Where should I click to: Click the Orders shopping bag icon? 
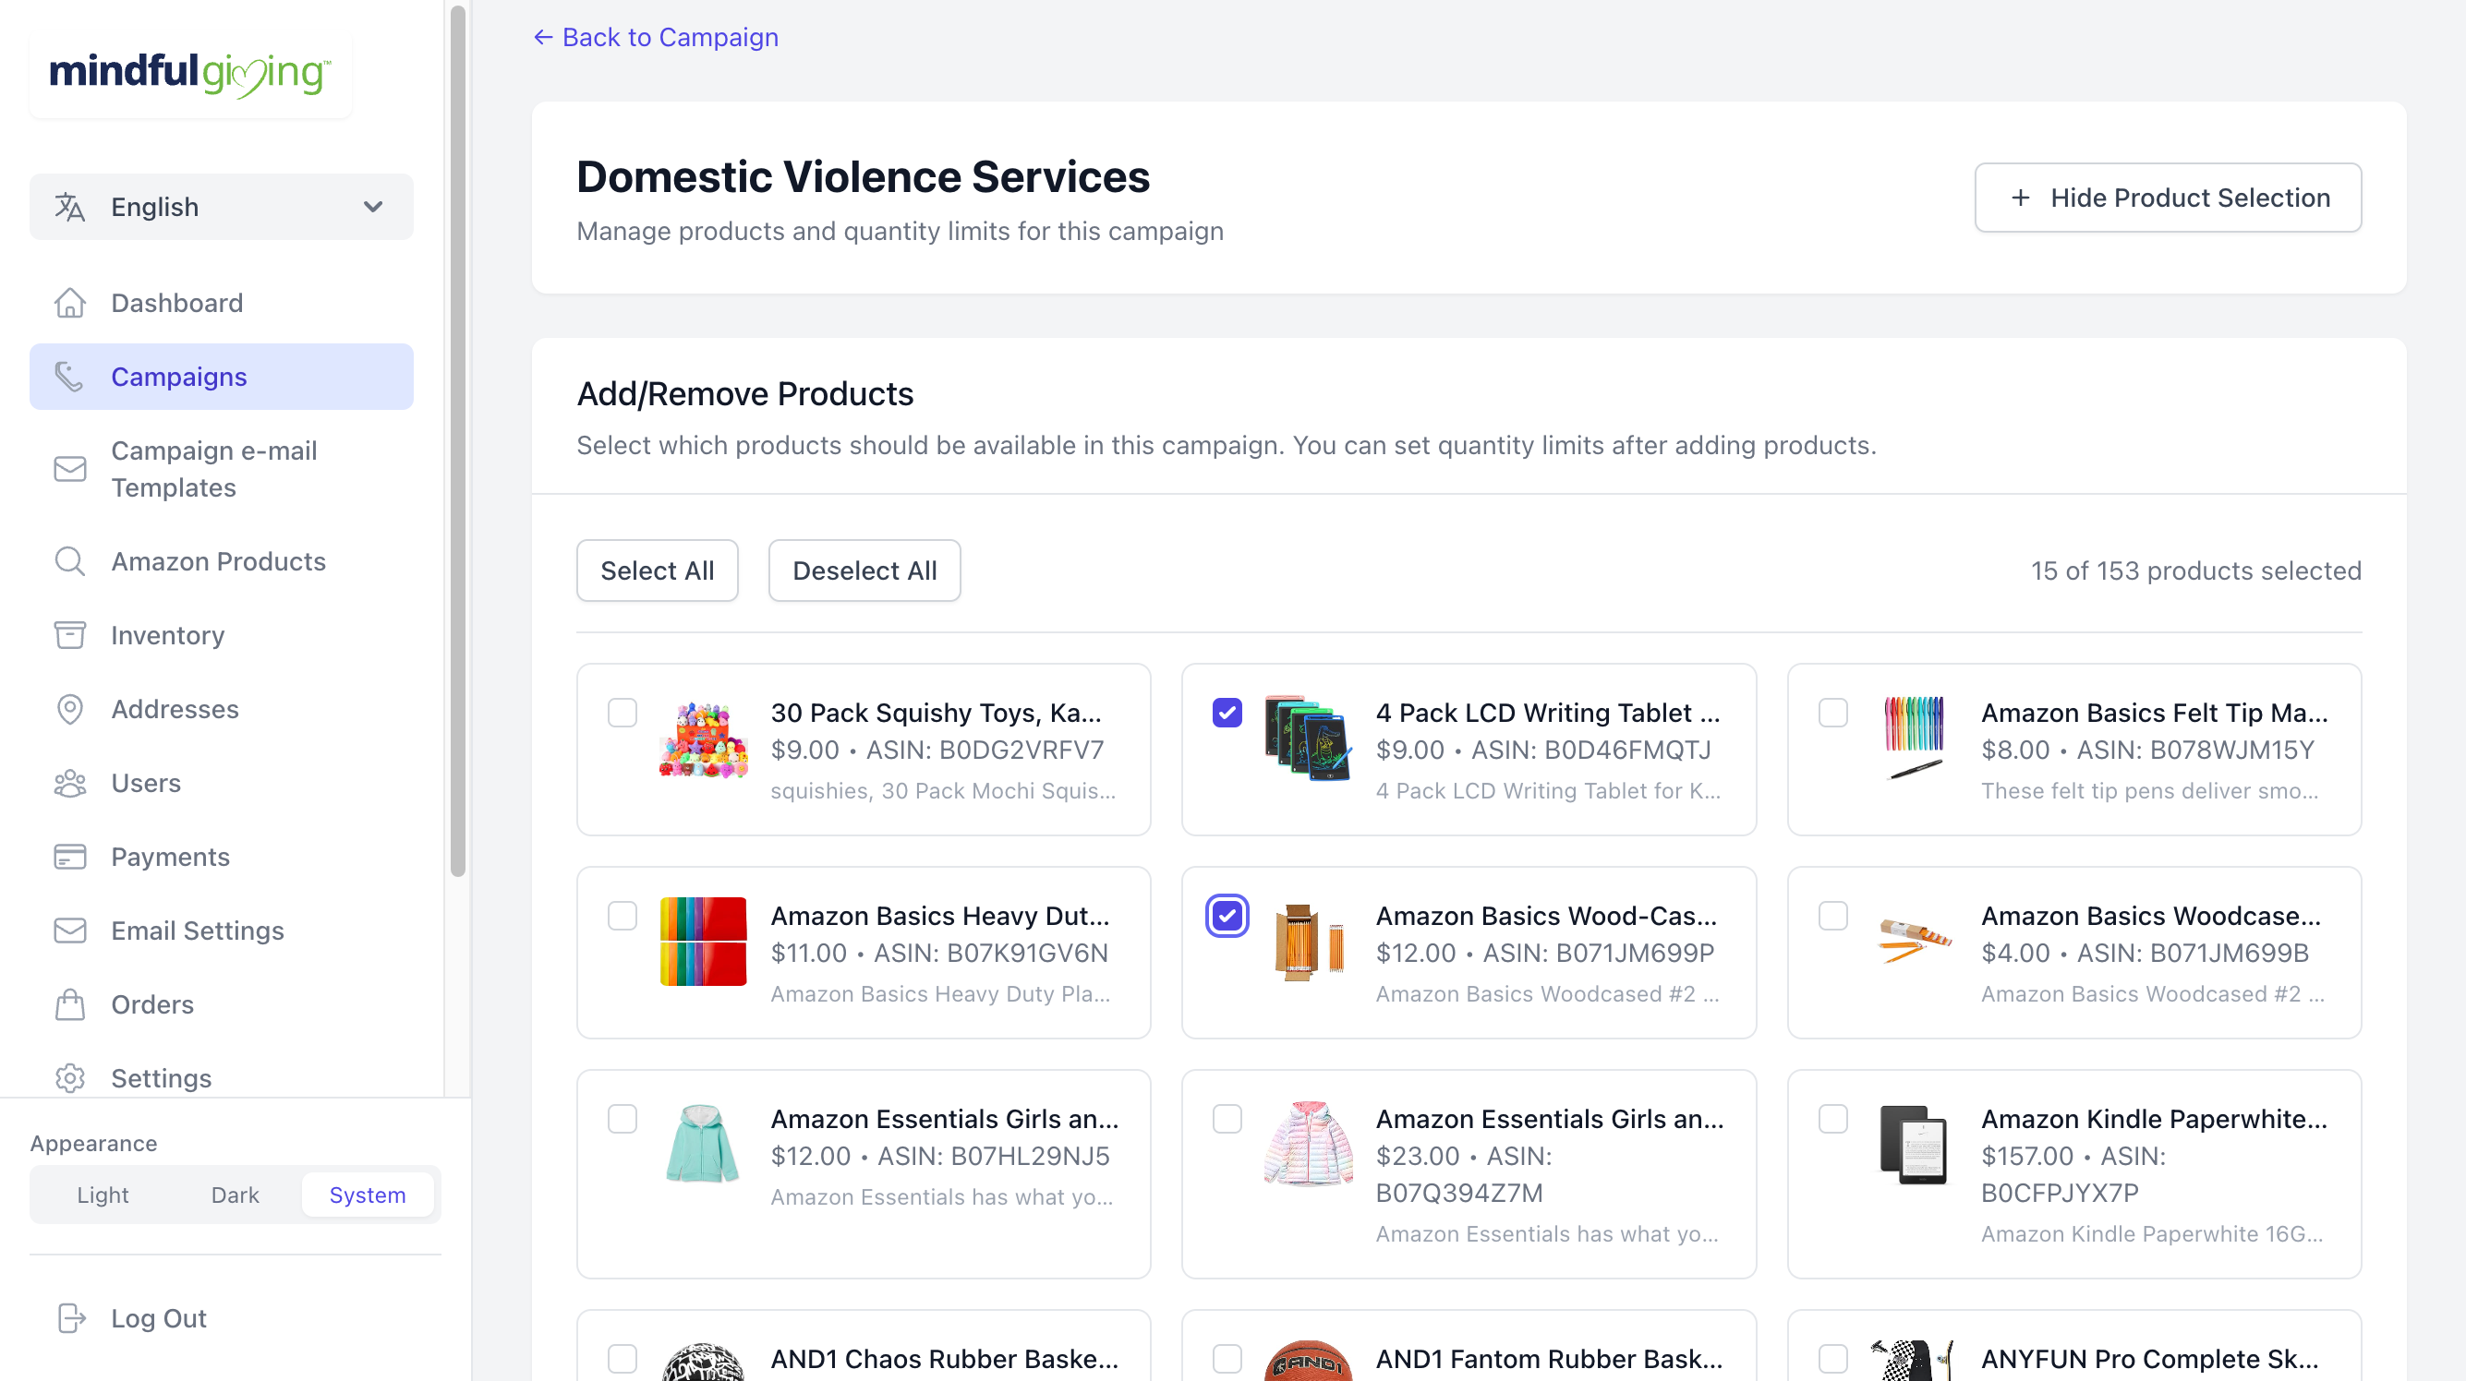pyautogui.click(x=70, y=1004)
